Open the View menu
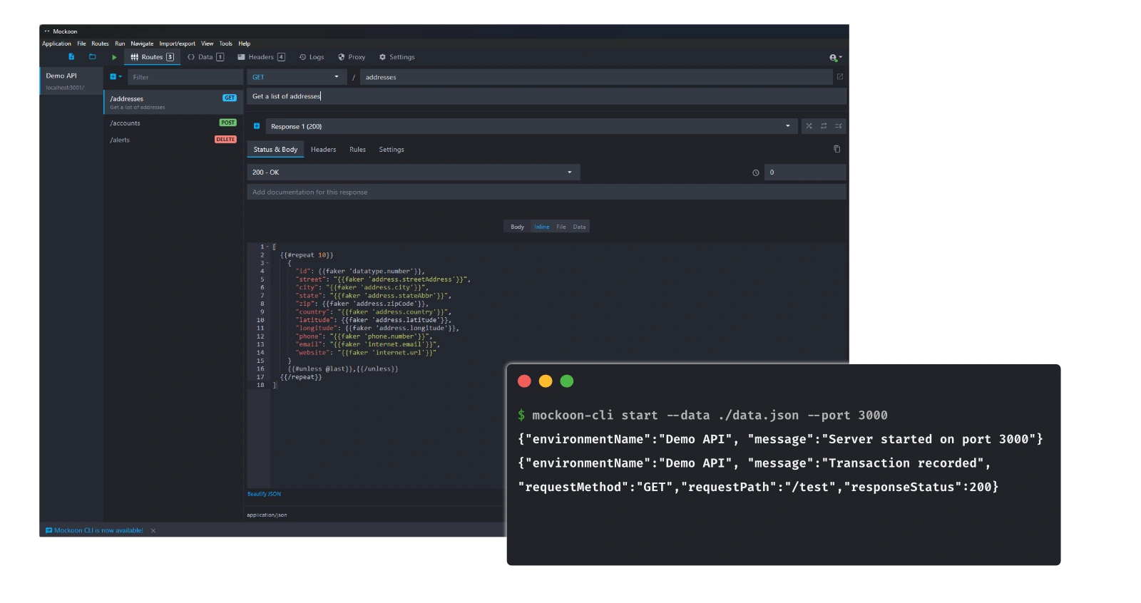 (207, 43)
